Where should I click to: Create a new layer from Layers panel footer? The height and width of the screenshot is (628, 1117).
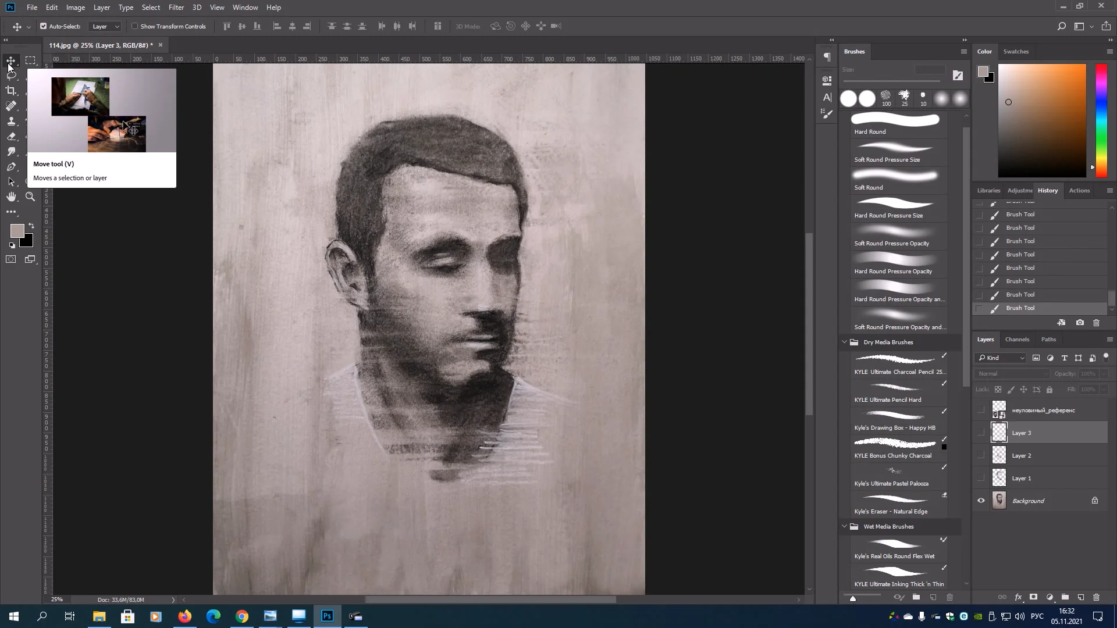tap(1080, 597)
